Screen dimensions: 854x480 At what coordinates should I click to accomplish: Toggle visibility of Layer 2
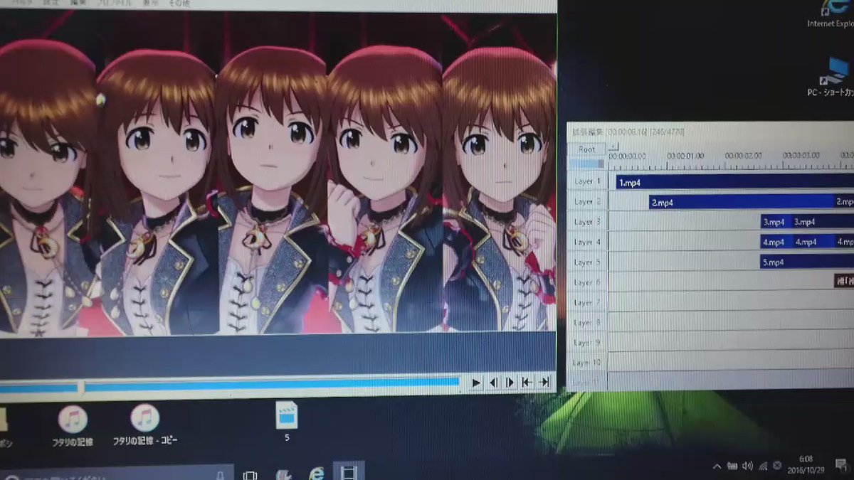(588, 202)
